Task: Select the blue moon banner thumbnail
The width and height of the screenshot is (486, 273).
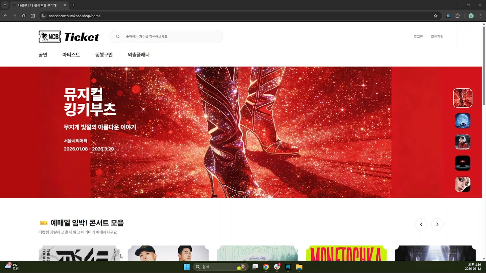Action: [462, 121]
